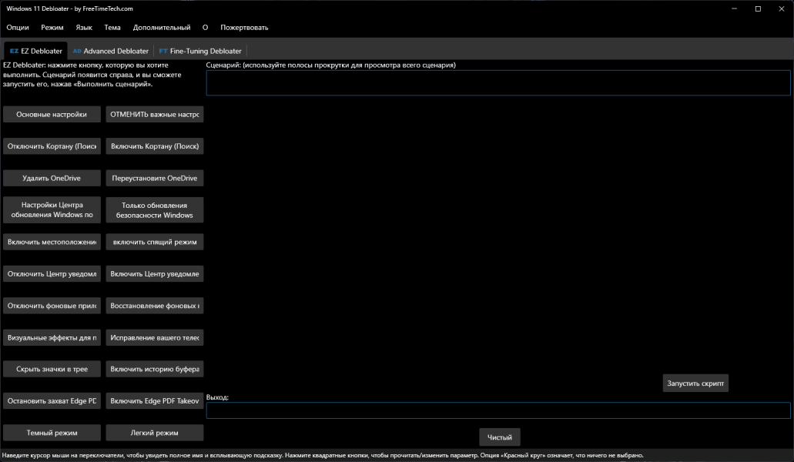Screen dimensions: 794x462
Task: Click Скрыть значки в трее button
Action: point(52,369)
